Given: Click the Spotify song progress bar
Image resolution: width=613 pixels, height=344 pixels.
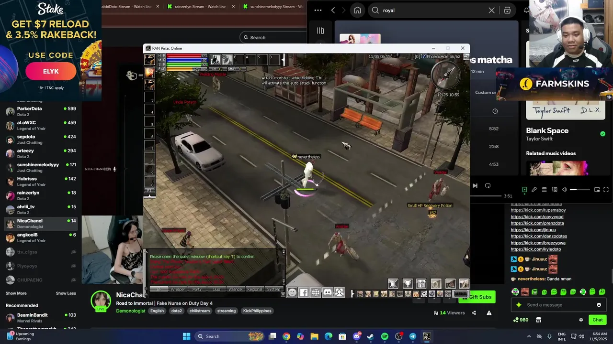Looking at the screenshot, I should pos(486,196).
